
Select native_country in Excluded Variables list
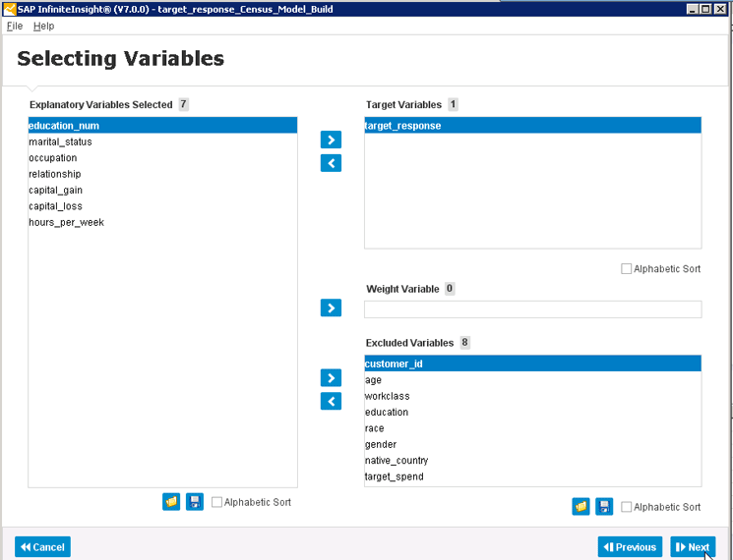[x=533, y=461]
